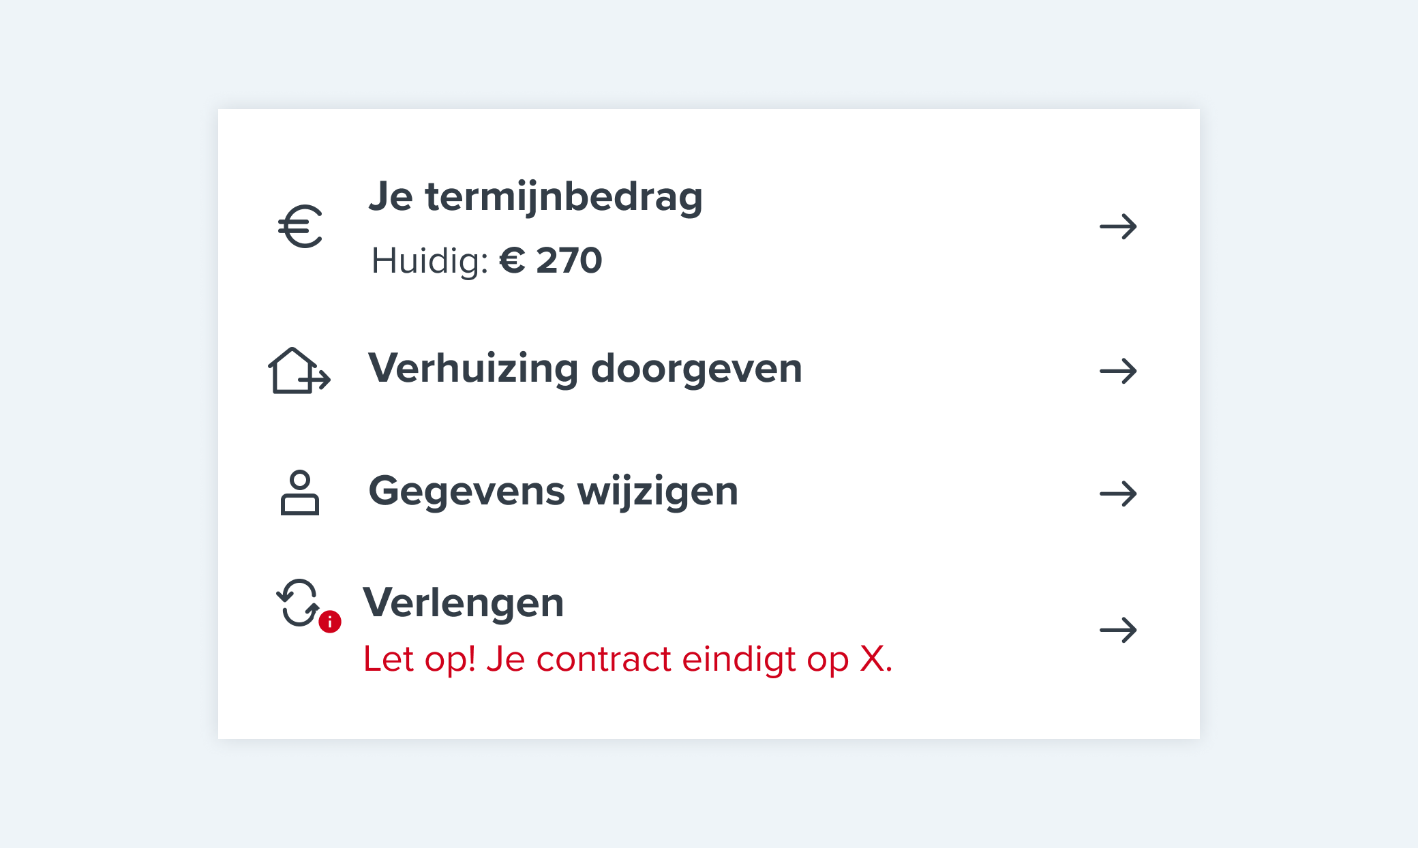Screen dimensions: 1418x848
Task: Click blank space in Verhuizing doorgeven row
Action: 948,371
